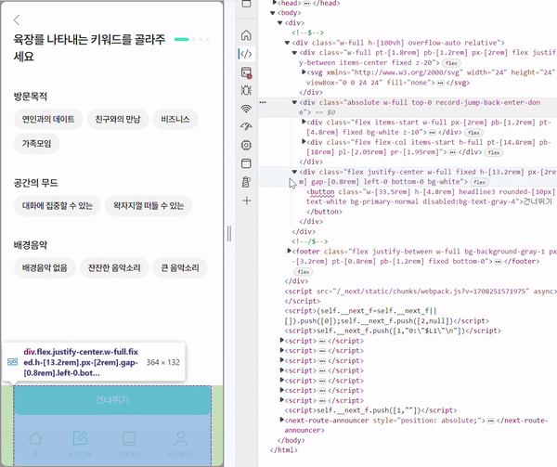The image size is (557, 467).
Task: Expand the svg element node
Action: (x=304, y=72)
